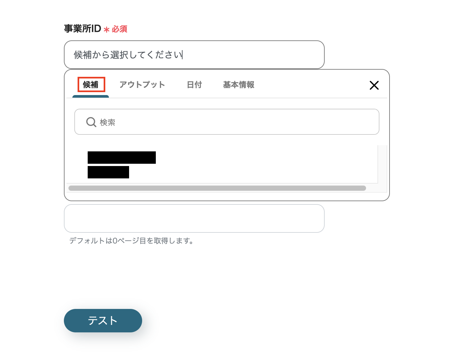The width and height of the screenshot is (458, 362).
Task: Click the second blacked-out line of candidate
Action: [x=108, y=172]
